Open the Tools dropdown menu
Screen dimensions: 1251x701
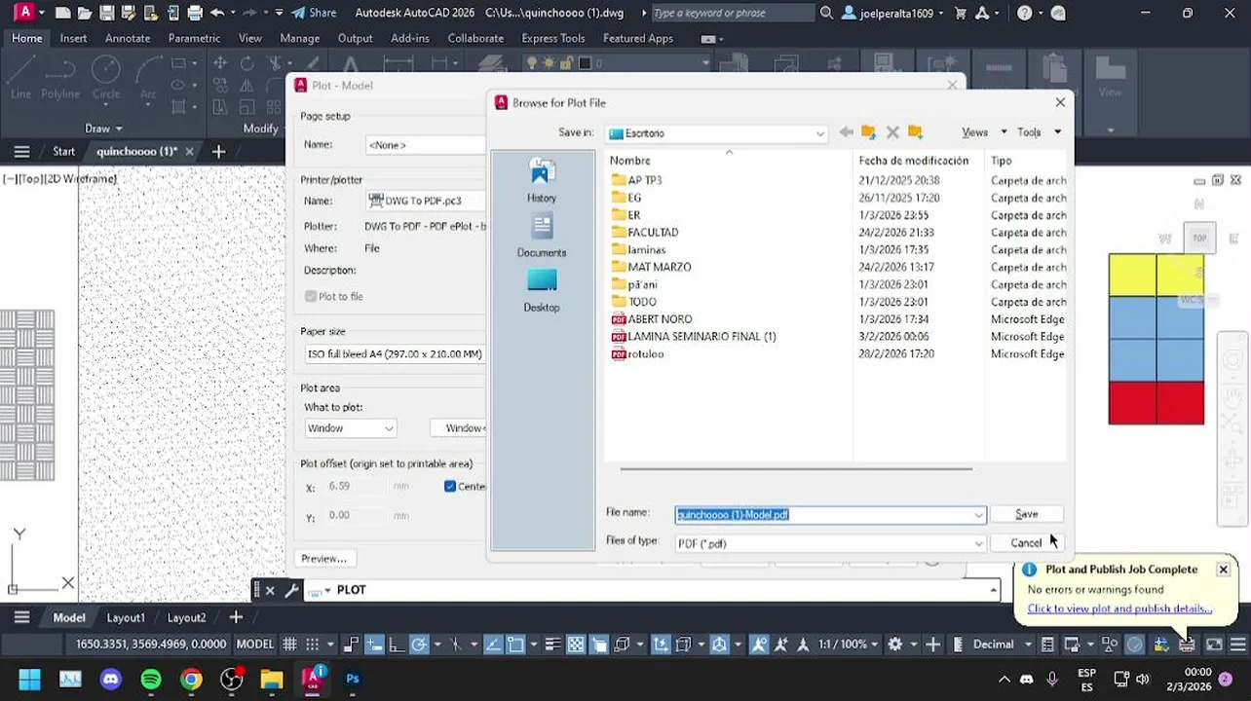pos(1039,132)
